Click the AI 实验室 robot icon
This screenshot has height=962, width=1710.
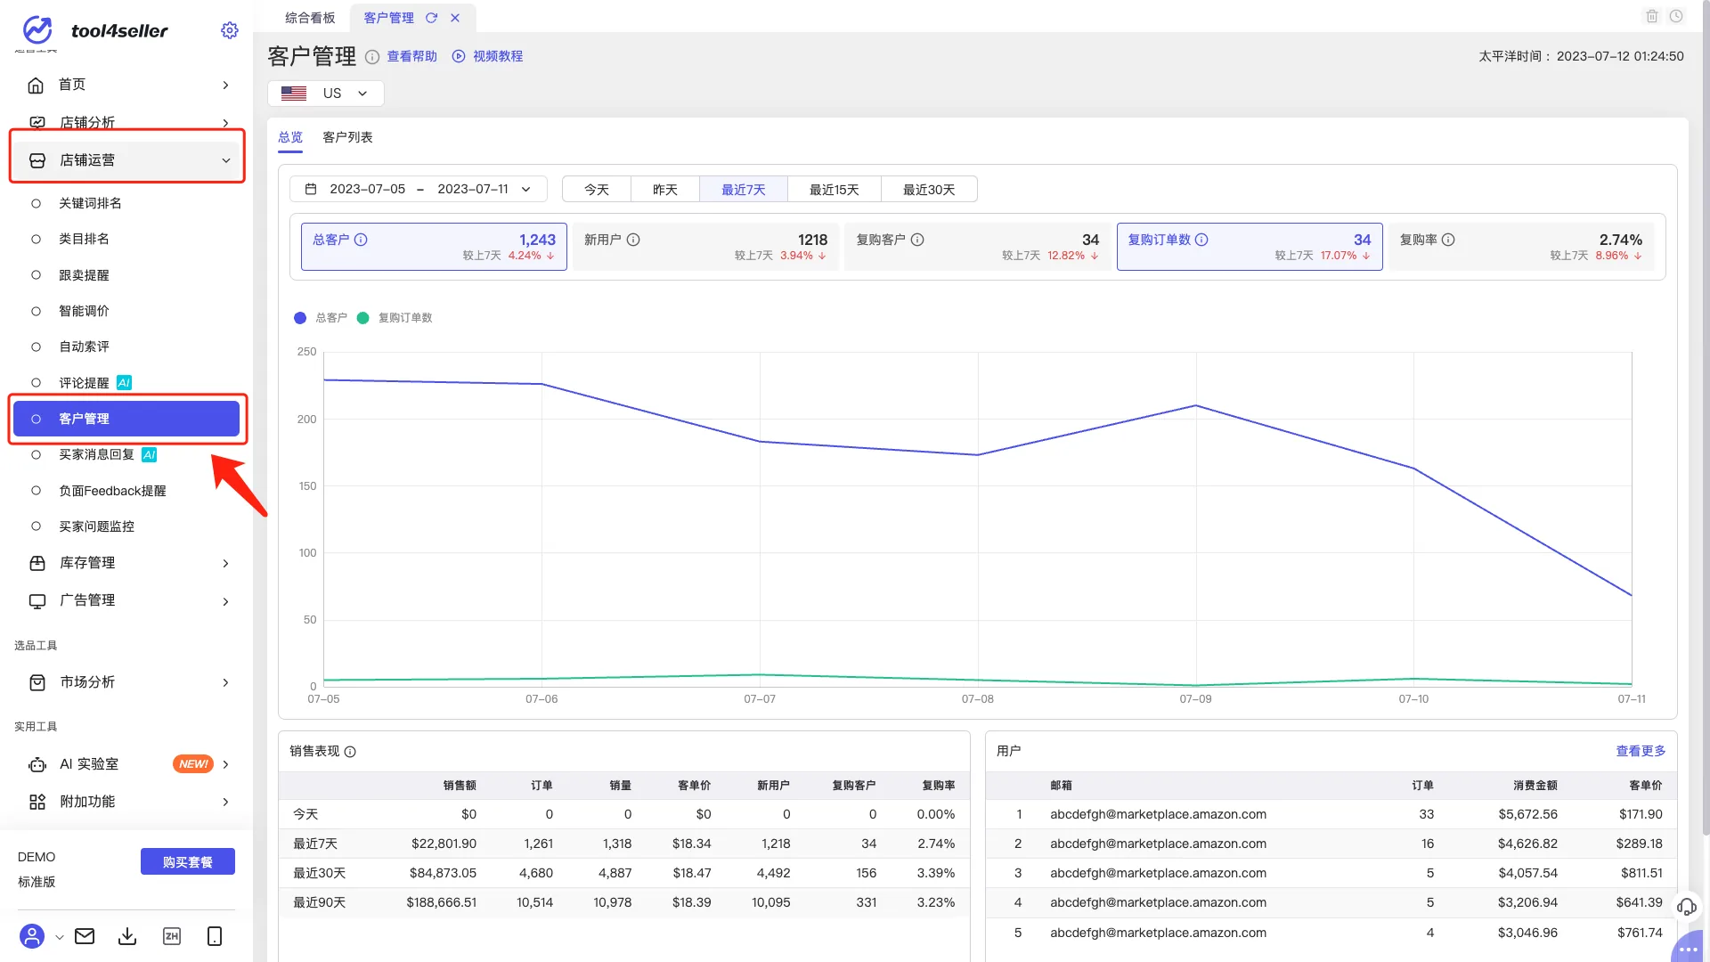point(37,764)
